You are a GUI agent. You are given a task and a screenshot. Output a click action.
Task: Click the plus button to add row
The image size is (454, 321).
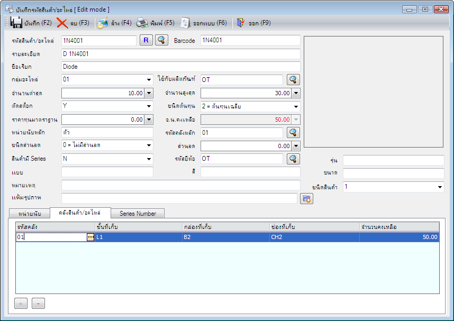pos(21,304)
